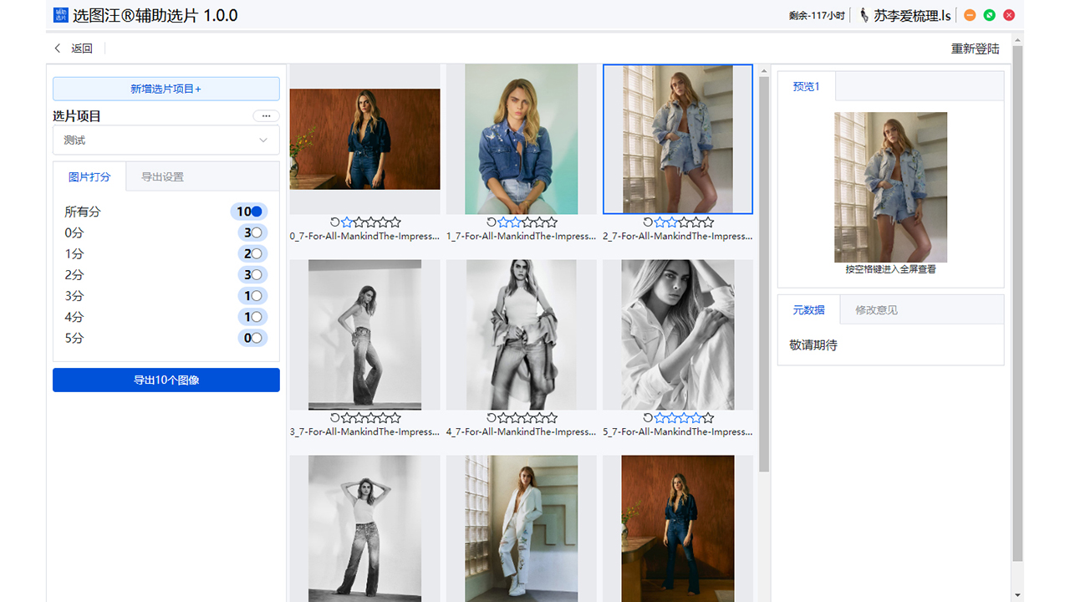This screenshot has width=1070, height=602.
Task: Click the 新增选片项目+ button
Action: [x=166, y=89]
